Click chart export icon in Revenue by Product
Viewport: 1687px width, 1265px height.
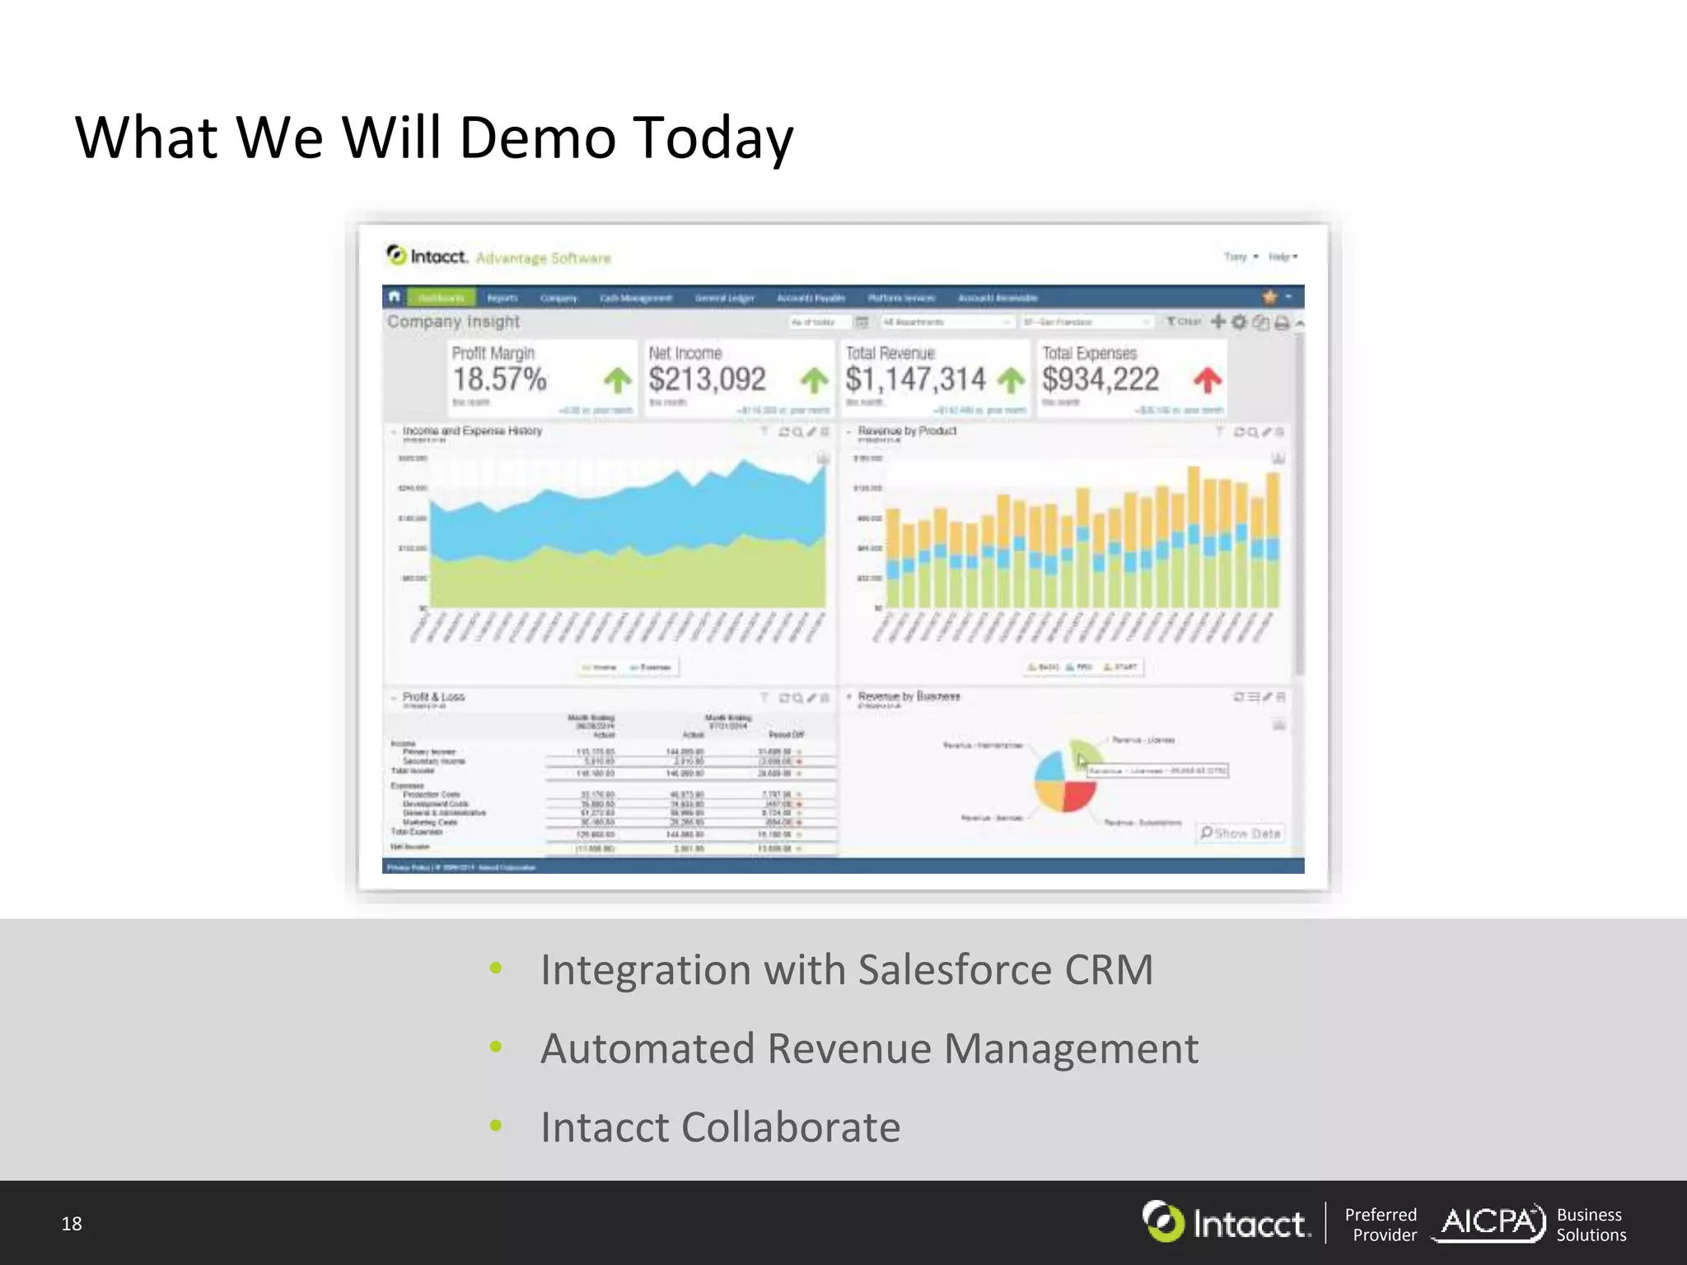(x=1278, y=458)
